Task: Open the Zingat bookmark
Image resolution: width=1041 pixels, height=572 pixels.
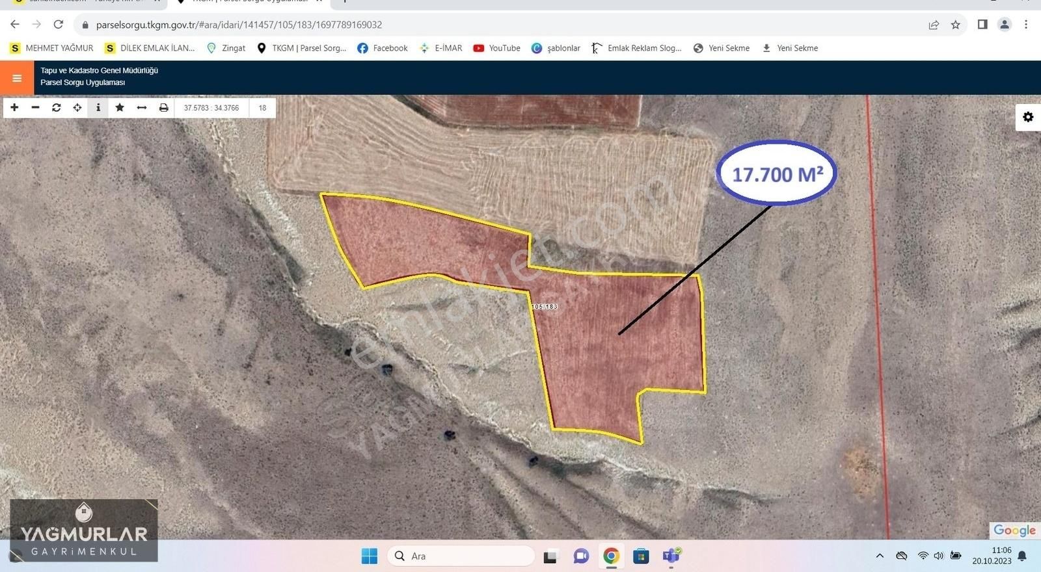Action: 226,48
